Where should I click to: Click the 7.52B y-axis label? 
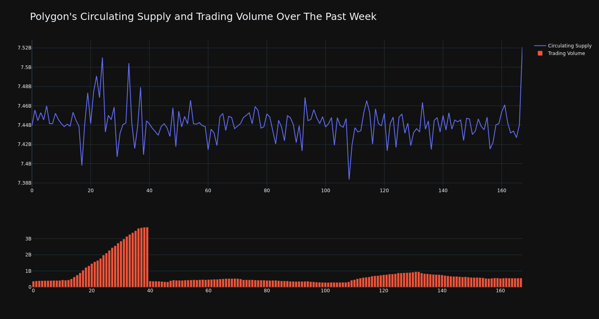click(x=24, y=48)
